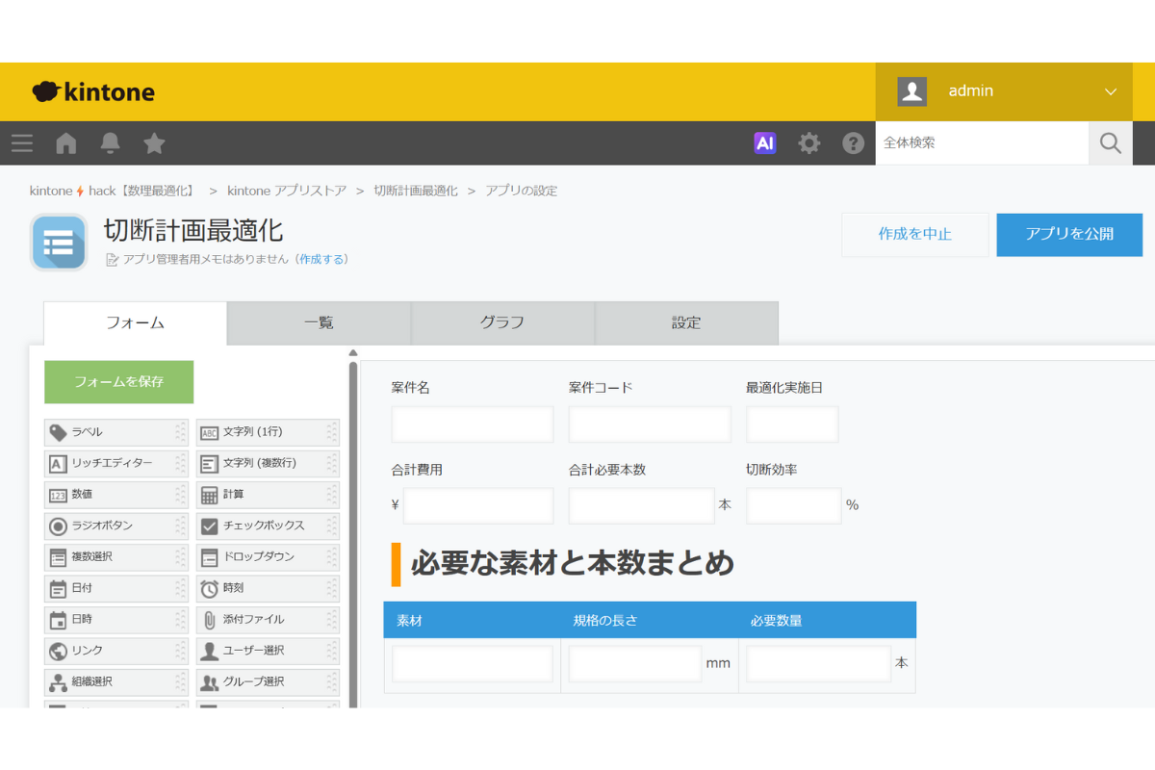Click the 案件名 input field
Screen dimensions: 1155x770
click(472, 424)
